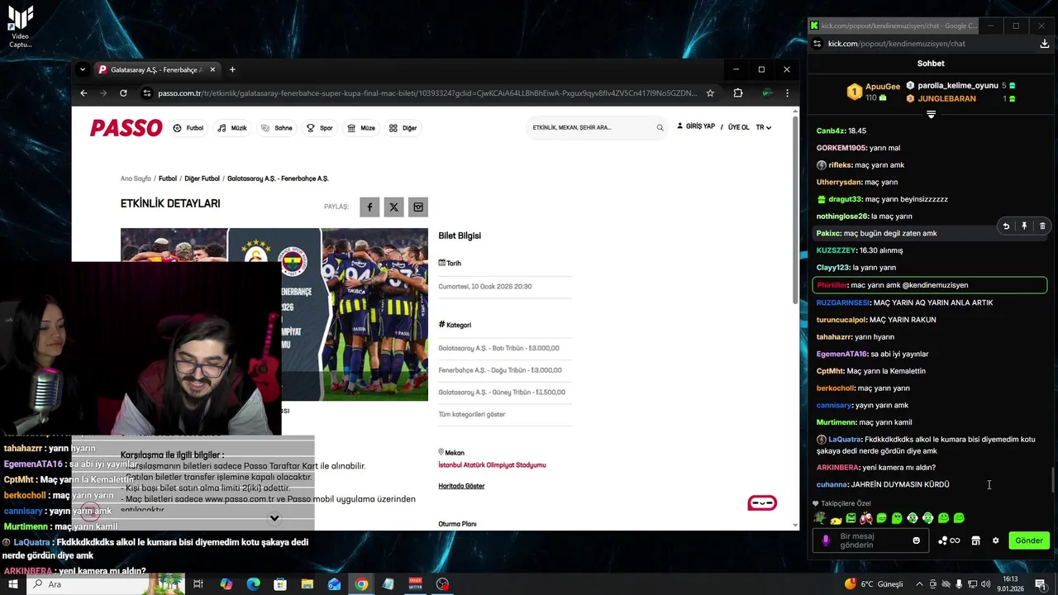Viewport: 1058px width, 595px height.
Task: Bookmark this page with the star icon
Action: click(x=710, y=93)
